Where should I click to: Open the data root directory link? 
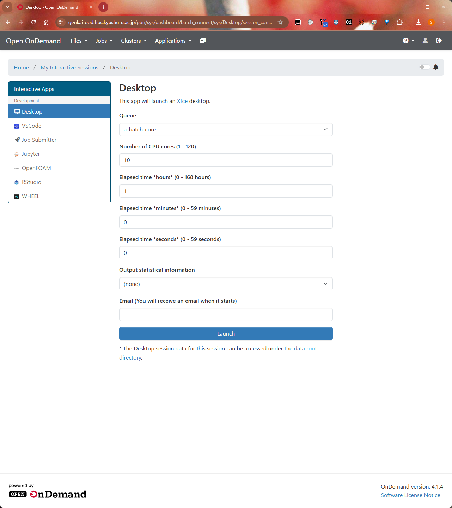[x=305, y=348]
